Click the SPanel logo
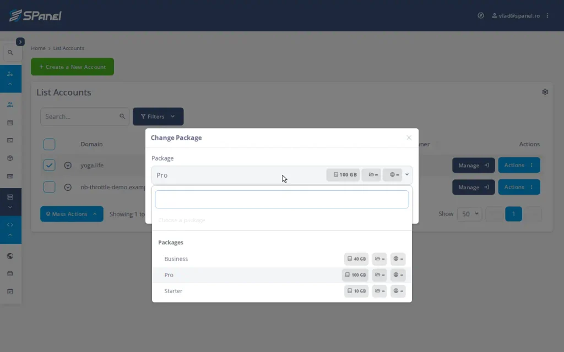This screenshot has width=564, height=352. click(35, 15)
